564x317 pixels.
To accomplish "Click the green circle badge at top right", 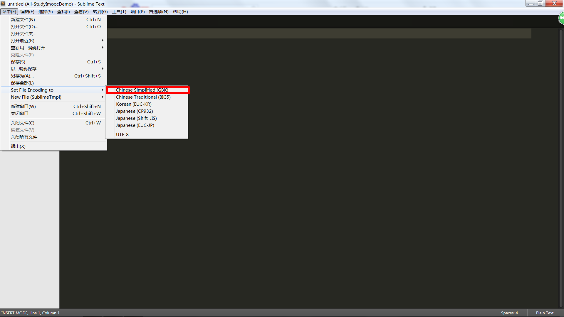I will pos(561,18).
